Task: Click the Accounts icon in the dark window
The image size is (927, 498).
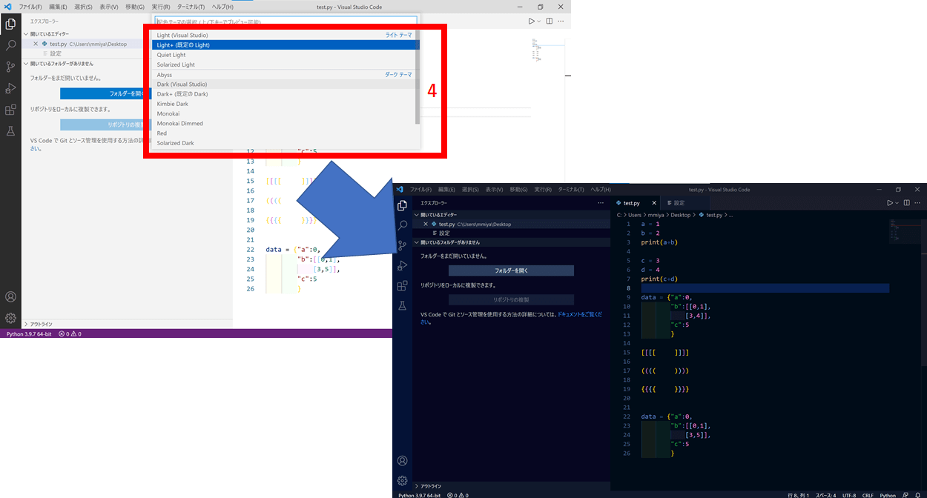Action: click(x=402, y=461)
